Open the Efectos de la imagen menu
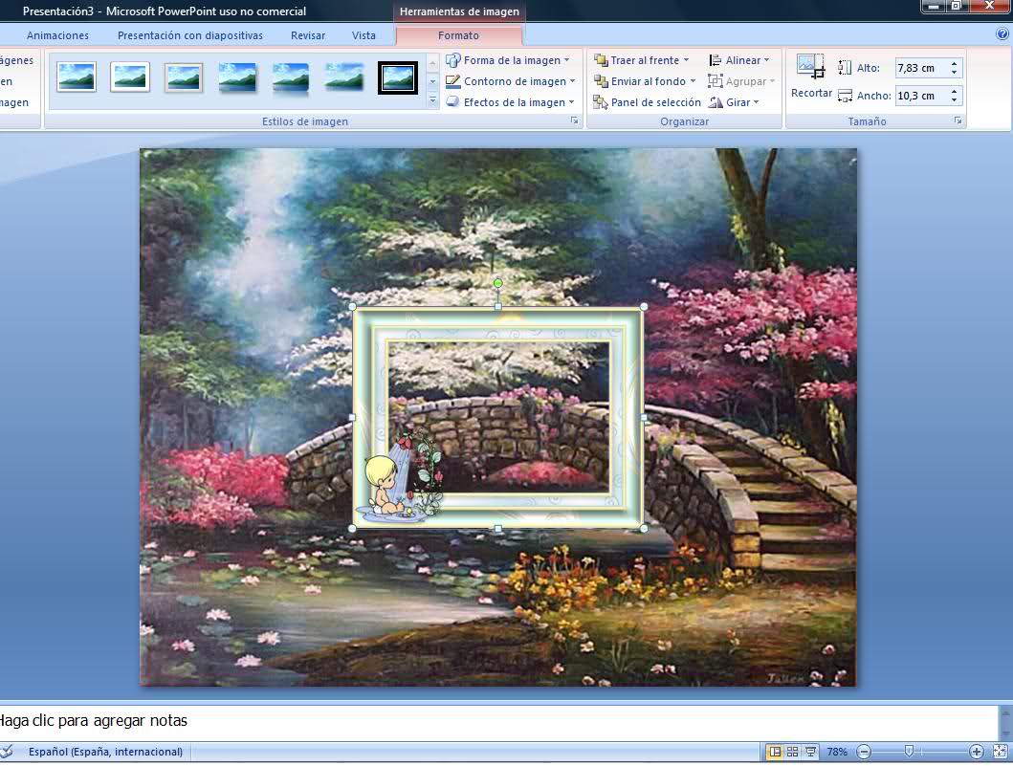This screenshot has height=766, width=1013. coord(510,102)
